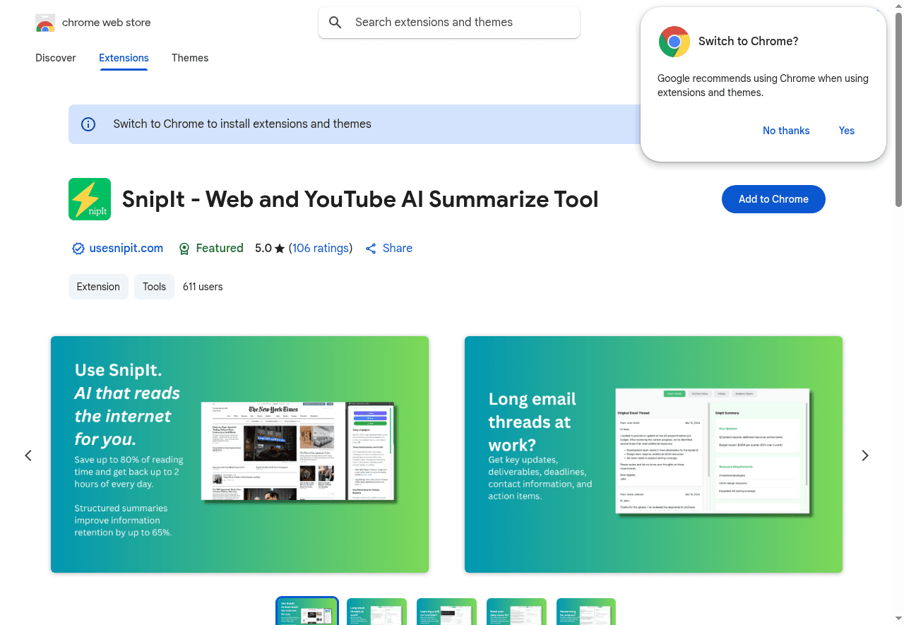Click the Chrome logo in the popup dialog
Viewport: 904px width, 625px height.
pos(674,41)
